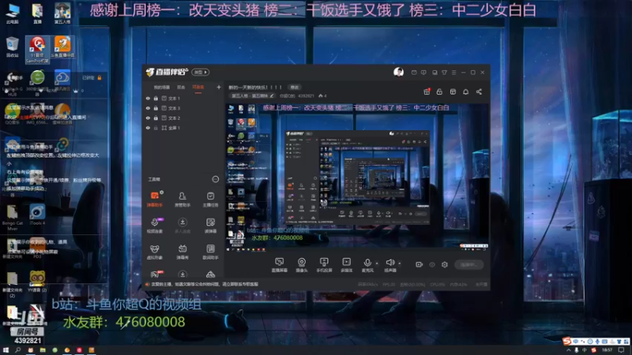Open the 虚拟形象 virtual avatar tool
Screen dimensions: 632x355
point(154,252)
